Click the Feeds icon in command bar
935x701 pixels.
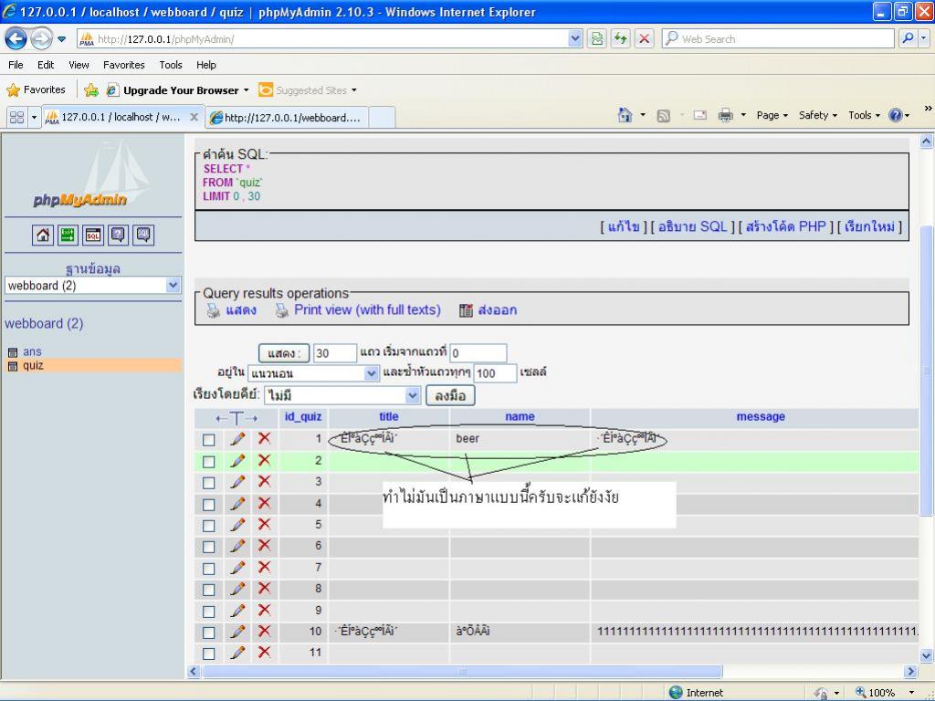(663, 116)
